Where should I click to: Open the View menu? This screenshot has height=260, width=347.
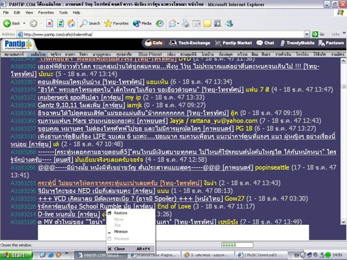click(x=29, y=12)
